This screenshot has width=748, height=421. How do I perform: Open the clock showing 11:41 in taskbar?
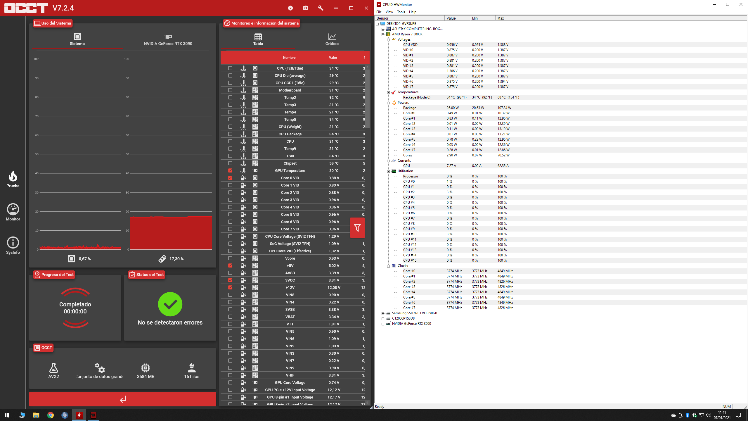click(722, 415)
